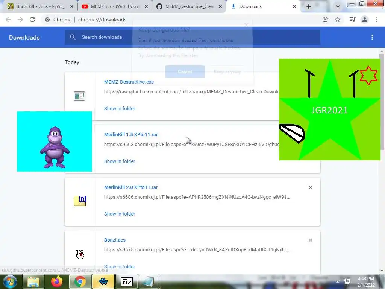Open the MerlinKill 1.5 XPto11.rar link
The image size is (385, 289).
[131, 134]
